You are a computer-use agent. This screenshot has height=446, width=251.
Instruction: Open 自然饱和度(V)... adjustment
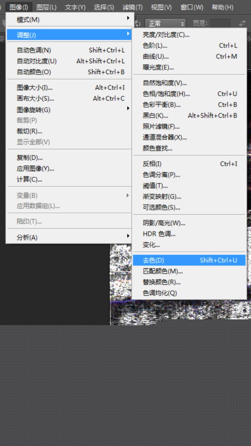[189, 83]
